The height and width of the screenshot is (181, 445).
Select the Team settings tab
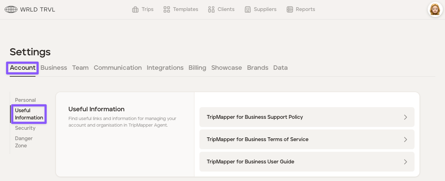pyautogui.click(x=80, y=68)
